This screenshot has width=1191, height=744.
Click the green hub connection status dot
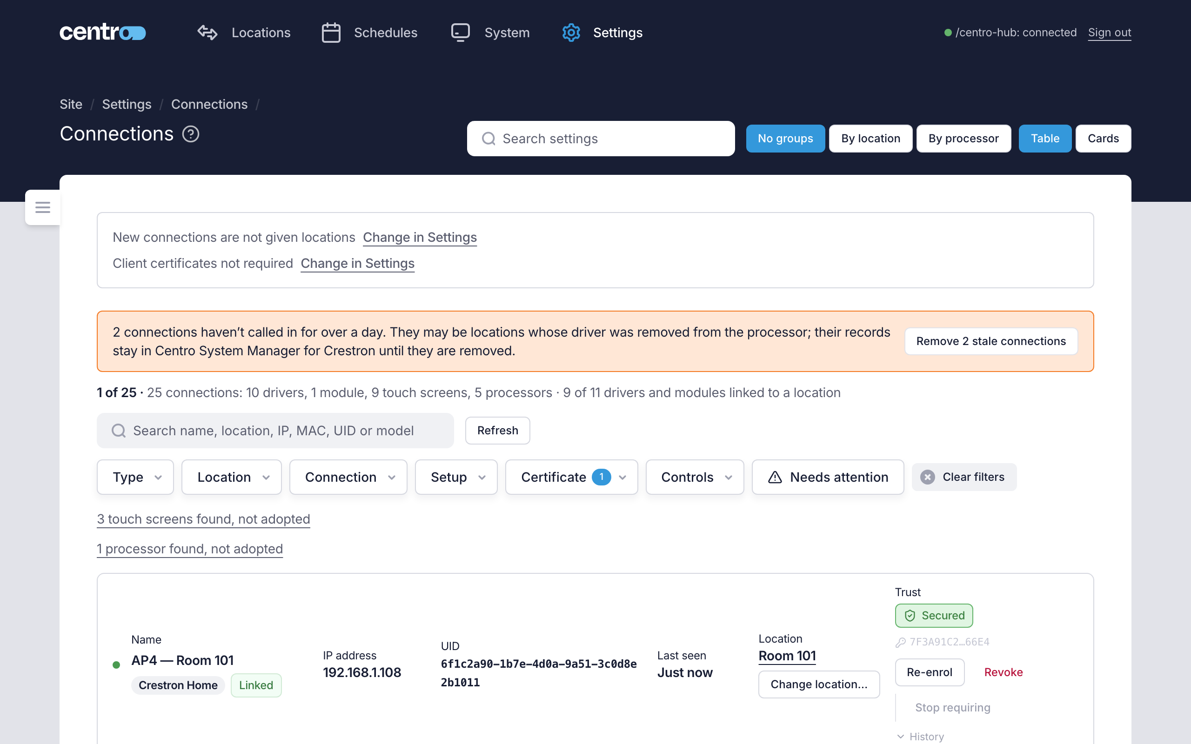[947, 33]
